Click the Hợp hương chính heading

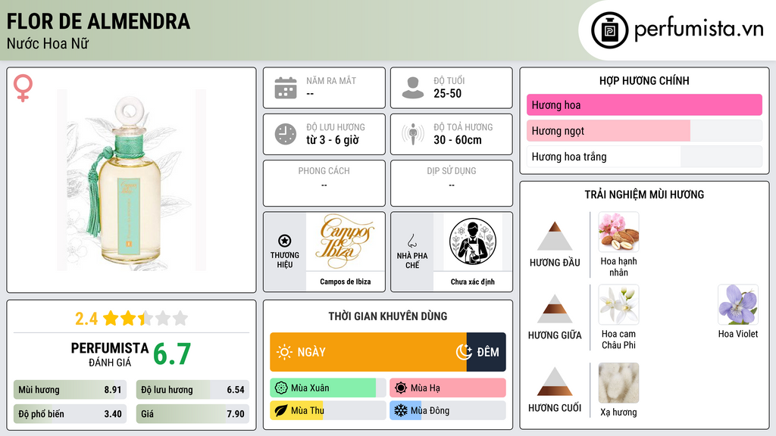pos(644,80)
